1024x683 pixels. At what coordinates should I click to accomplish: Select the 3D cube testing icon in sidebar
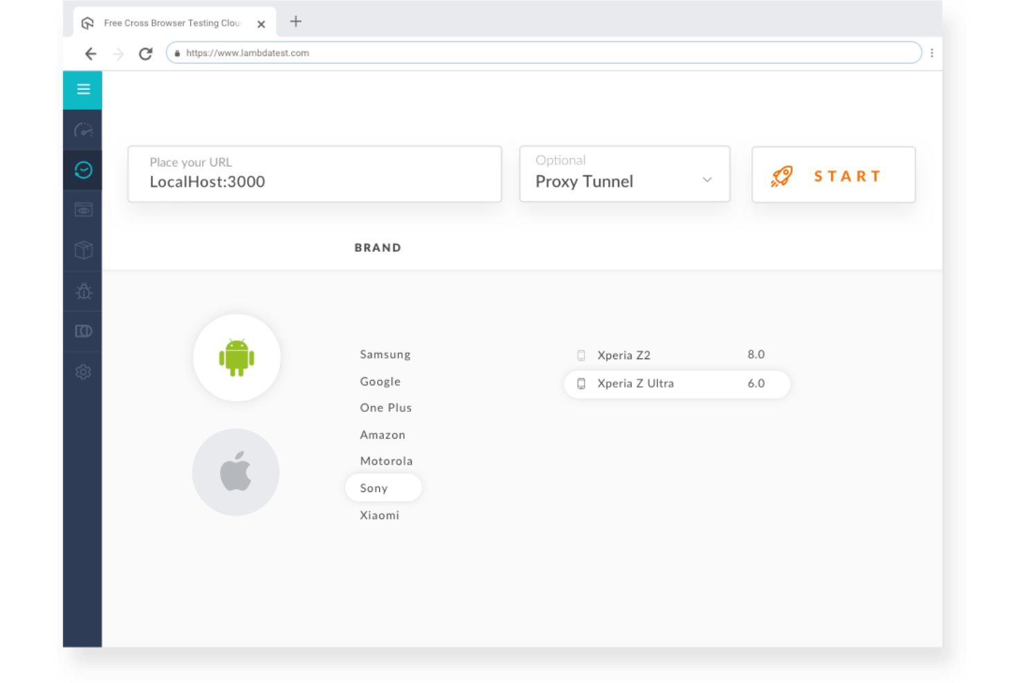tap(82, 250)
